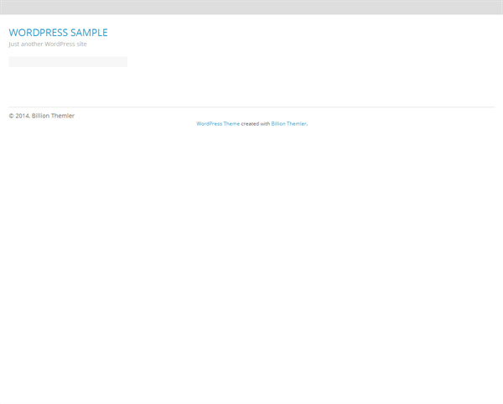Click the 'Just another WordPress site' tagline
Screen dimensions: 503x404
(x=48, y=44)
